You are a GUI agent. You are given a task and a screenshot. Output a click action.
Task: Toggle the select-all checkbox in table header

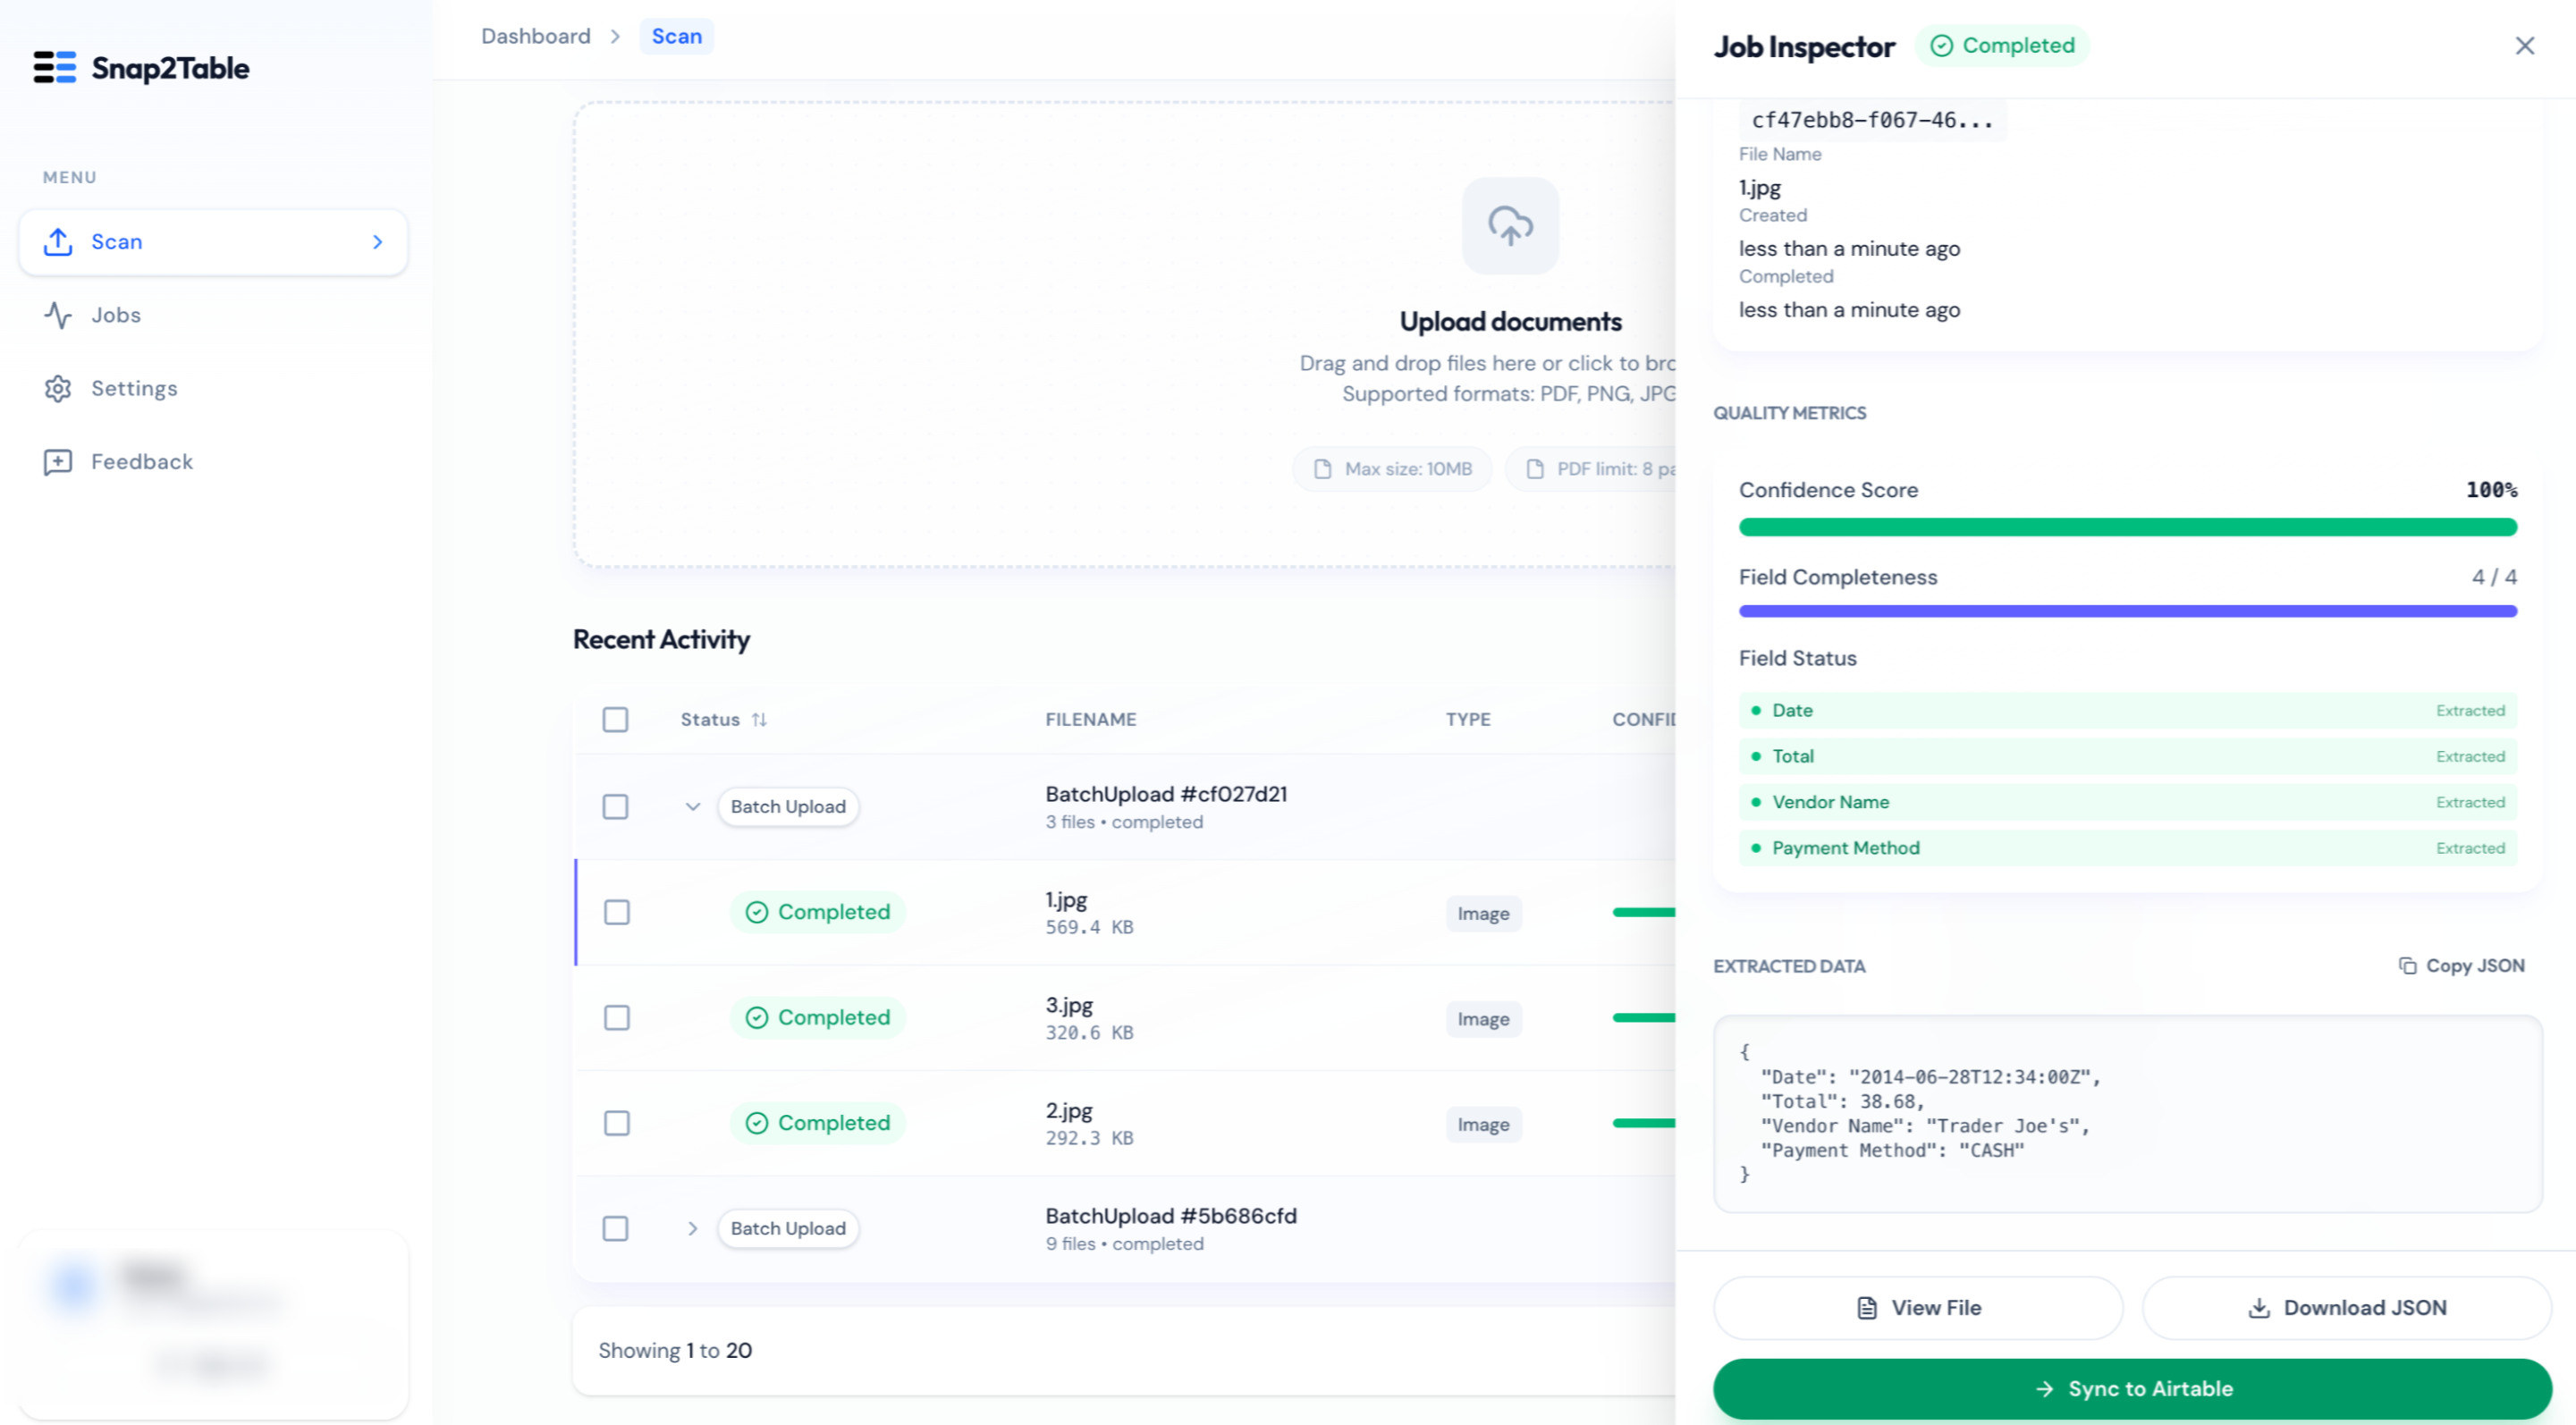(x=615, y=719)
